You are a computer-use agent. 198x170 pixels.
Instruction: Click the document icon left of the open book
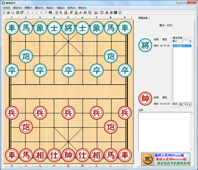[90, 13]
